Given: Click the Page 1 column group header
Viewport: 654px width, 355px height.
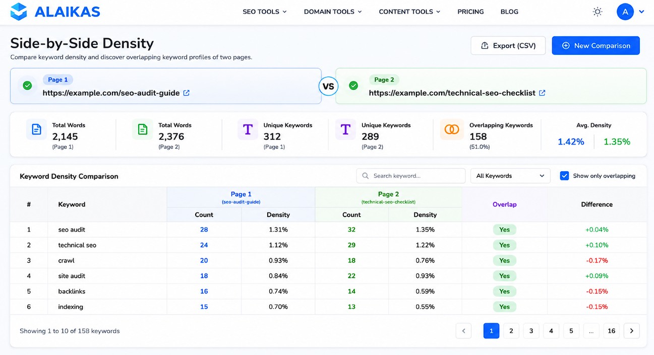Looking at the screenshot, I should (241, 197).
